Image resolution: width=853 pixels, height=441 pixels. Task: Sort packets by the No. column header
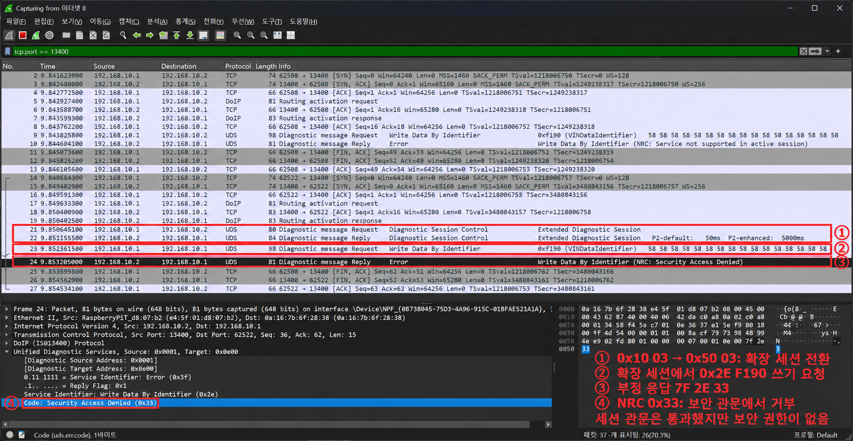(x=20, y=66)
